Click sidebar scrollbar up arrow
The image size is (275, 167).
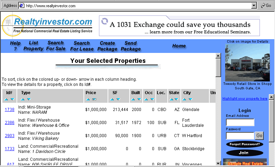(271, 97)
